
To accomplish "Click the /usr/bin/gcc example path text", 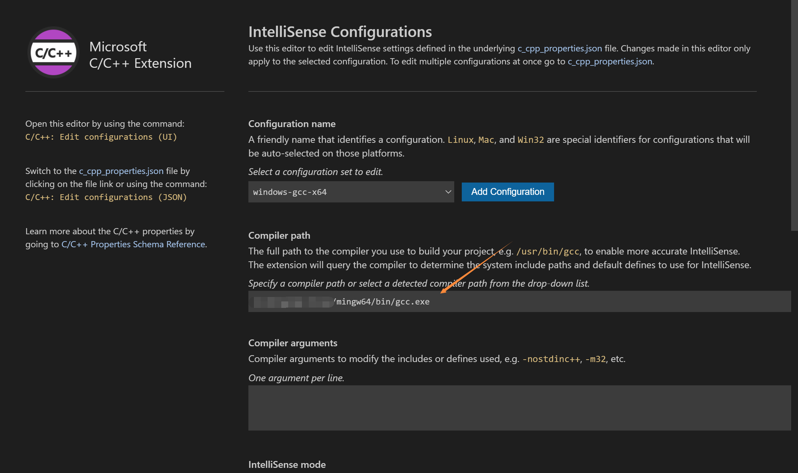I will click(548, 251).
